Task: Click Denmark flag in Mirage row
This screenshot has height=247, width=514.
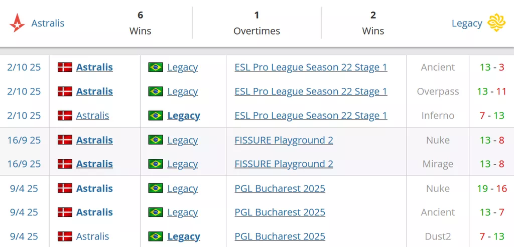Action: [65, 164]
